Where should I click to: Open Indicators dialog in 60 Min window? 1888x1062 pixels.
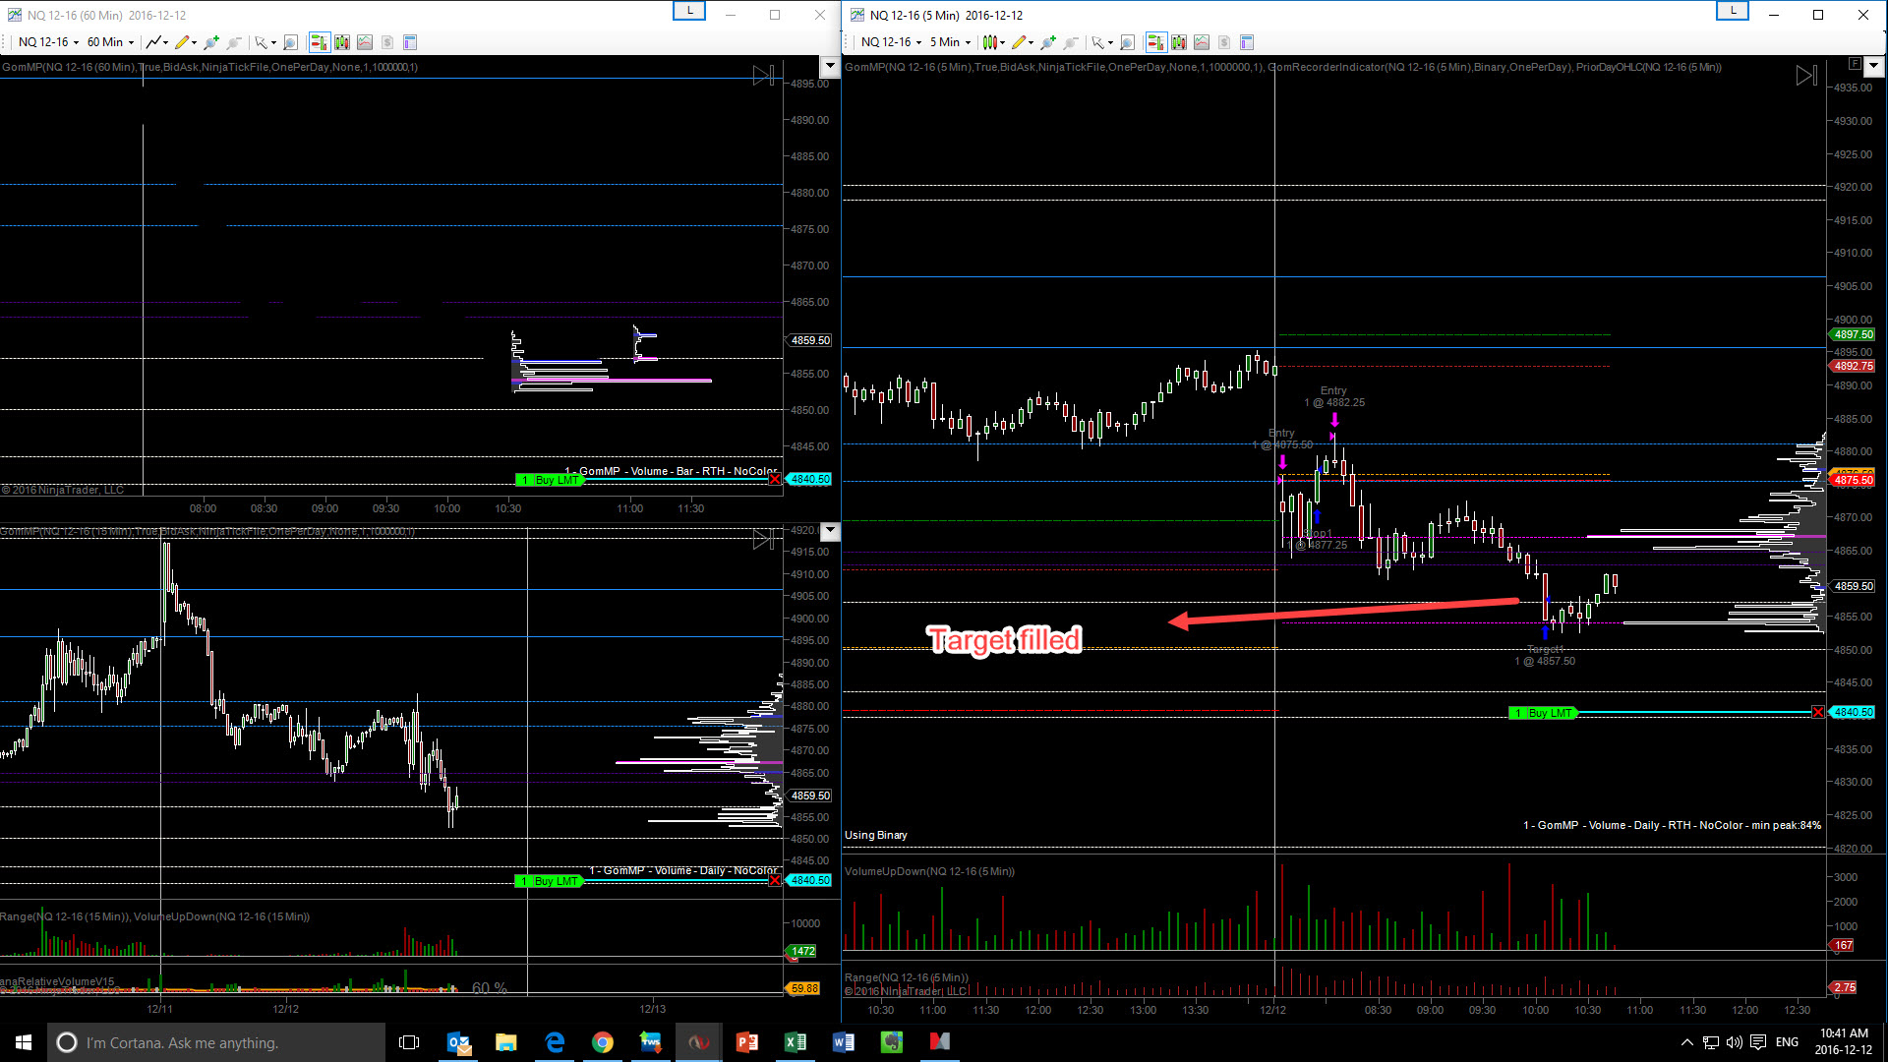point(342,42)
